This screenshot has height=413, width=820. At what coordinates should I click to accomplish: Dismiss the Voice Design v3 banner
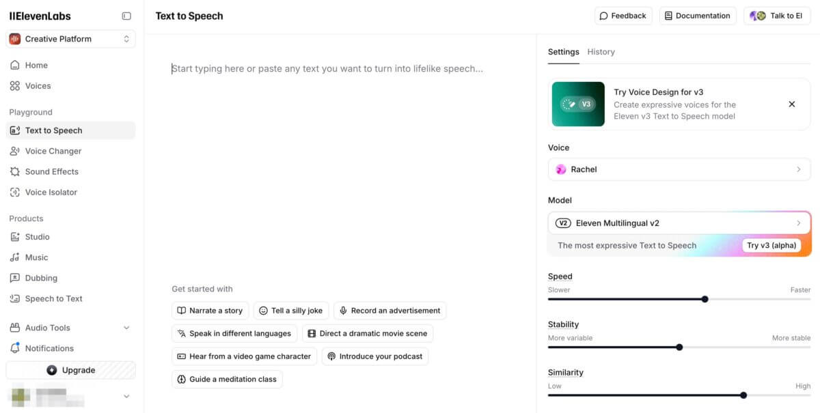click(x=792, y=104)
